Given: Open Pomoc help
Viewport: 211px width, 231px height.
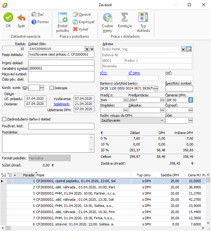Looking at the screenshot, I should [40, 22].
